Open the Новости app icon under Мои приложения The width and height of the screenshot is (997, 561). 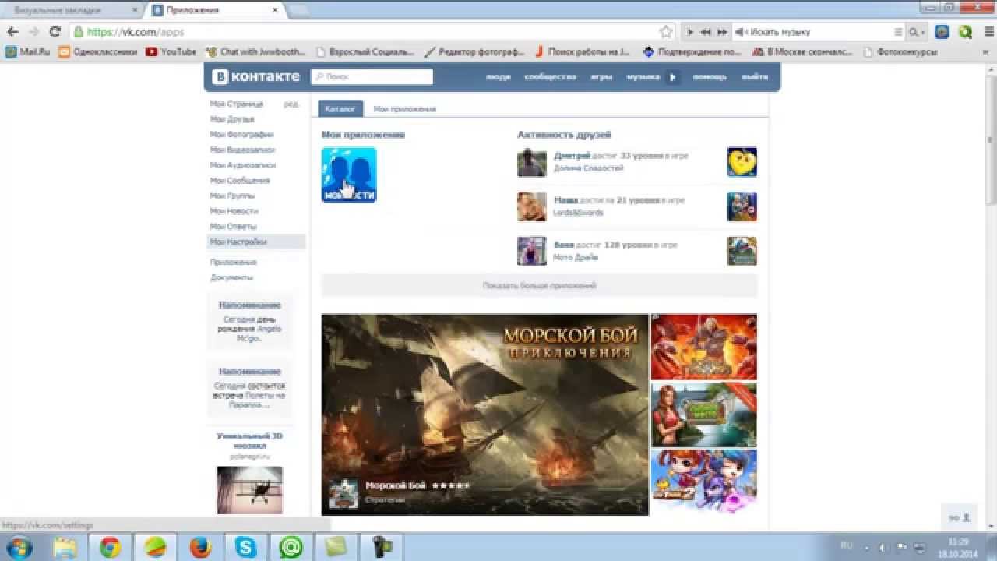click(349, 175)
